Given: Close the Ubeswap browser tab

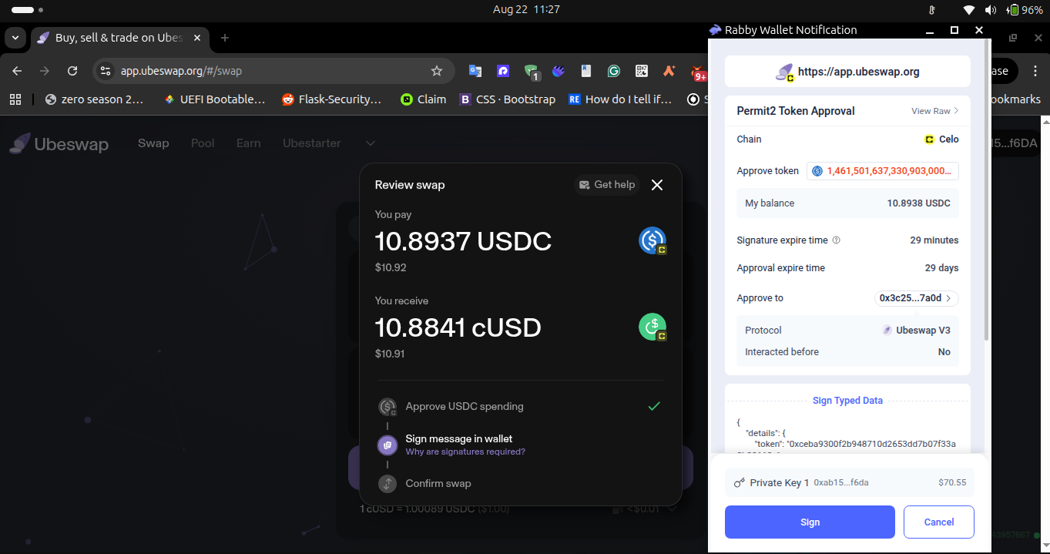Looking at the screenshot, I should pyautogui.click(x=196, y=38).
